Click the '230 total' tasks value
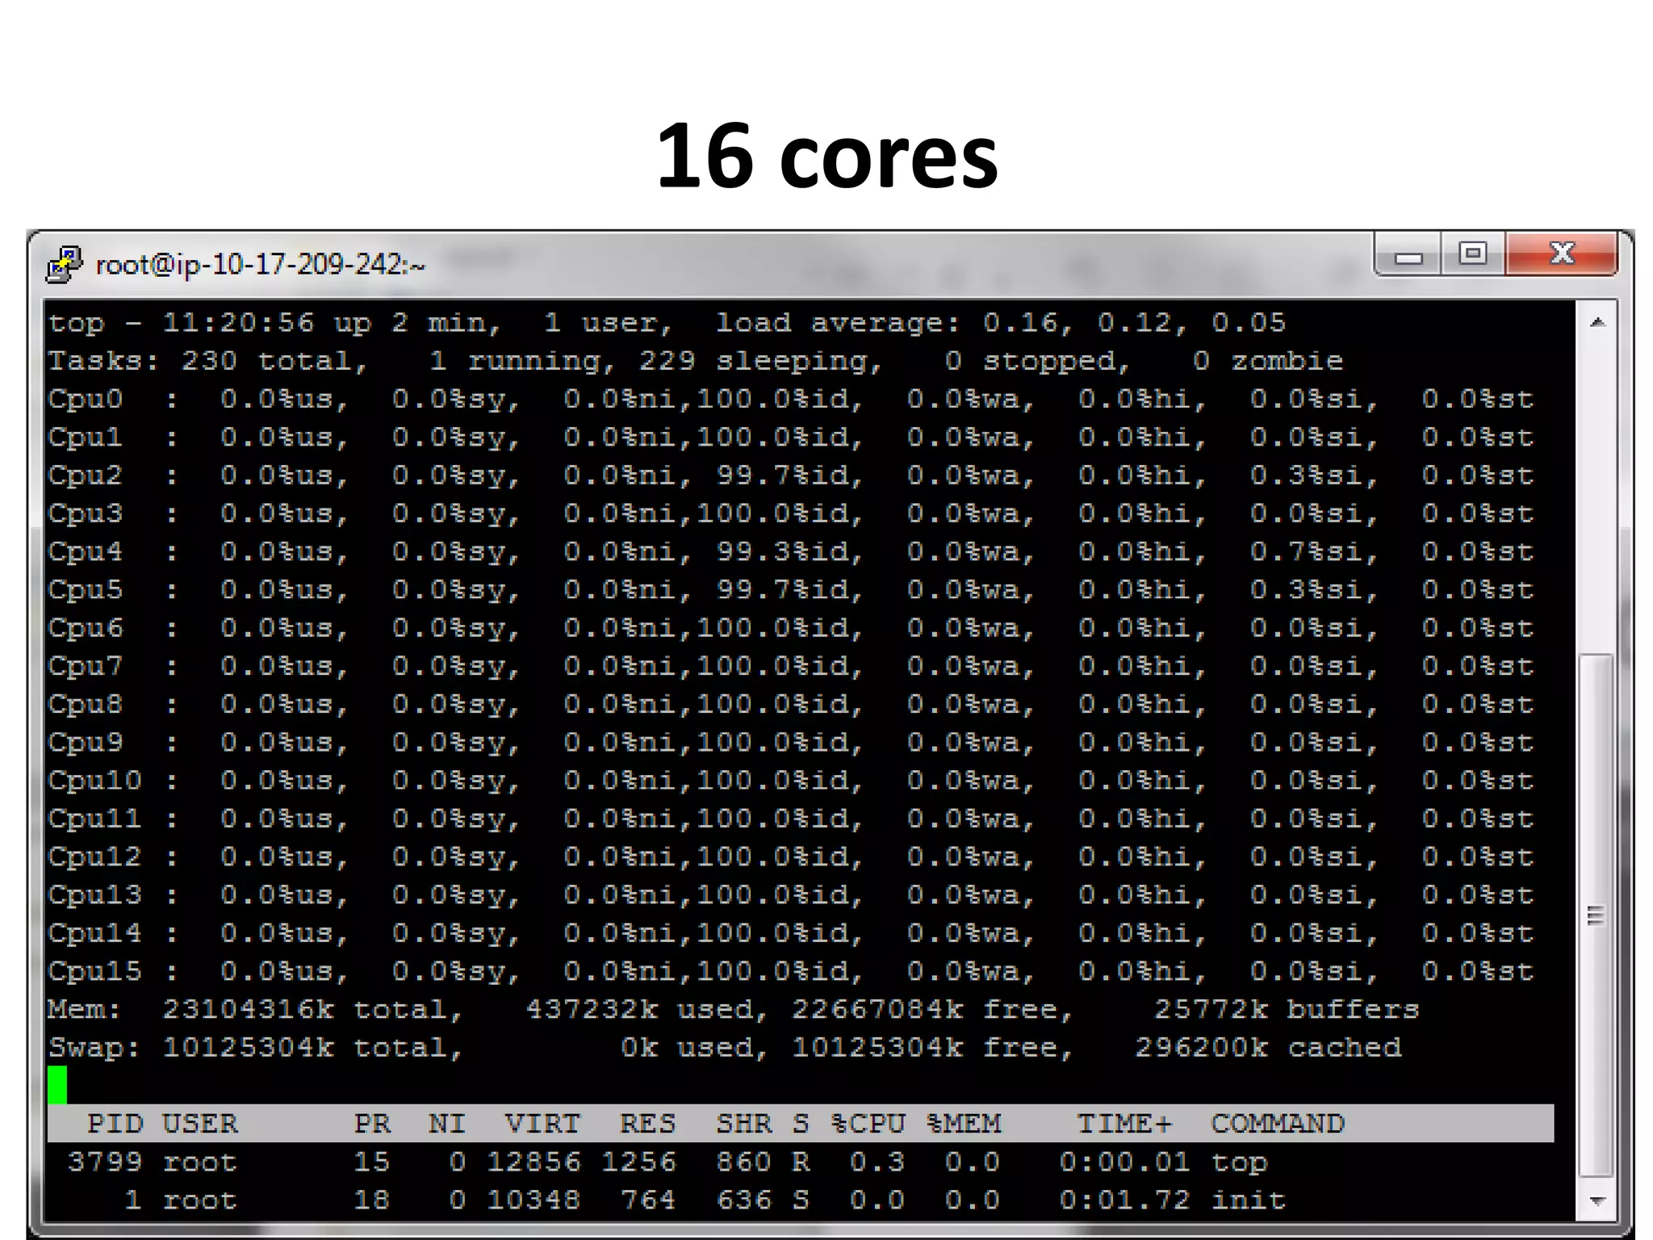The height and width of the screenshot is (1240, 1653). coord(274,362)
